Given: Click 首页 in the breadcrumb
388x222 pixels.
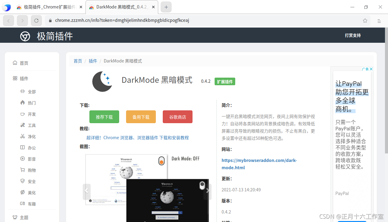Looking at the screenshot, I should click(x=78, y=61).
